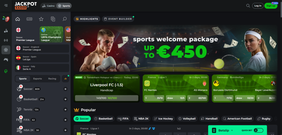This screenshot has height=135, width=282.
Task: Open favorites star icon in sidebar
Action: pos(41,19)
